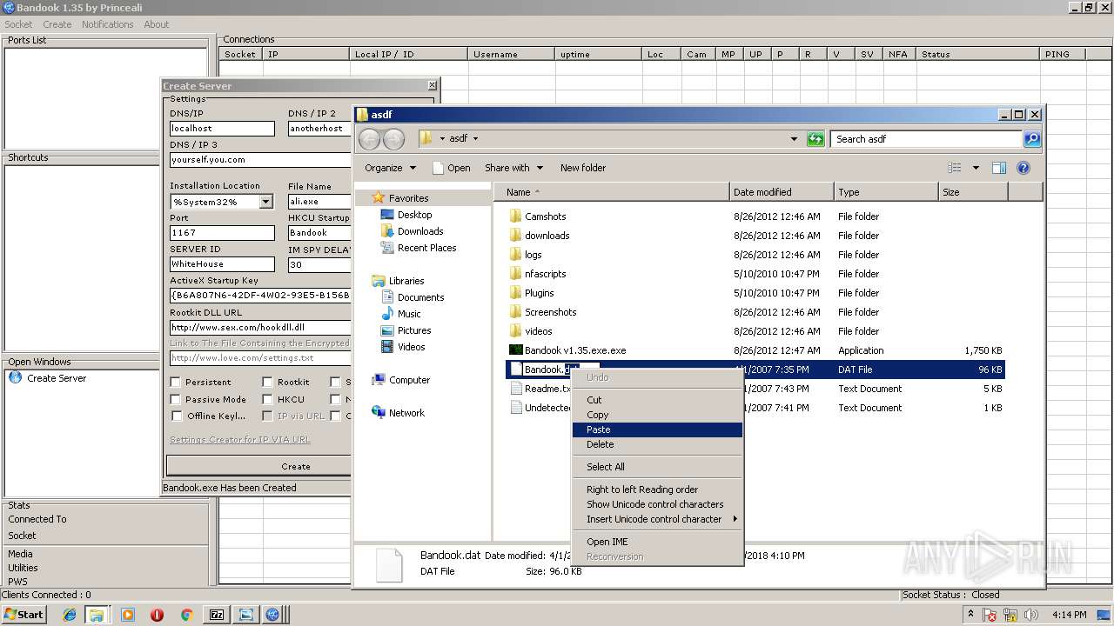Open Explorer help question mark icon
This screenshot has width=1114, height=626.
(1023, 168)
